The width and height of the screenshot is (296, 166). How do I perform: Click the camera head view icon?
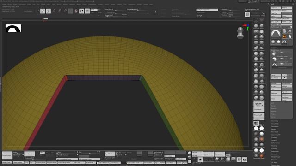pos(240,33)
